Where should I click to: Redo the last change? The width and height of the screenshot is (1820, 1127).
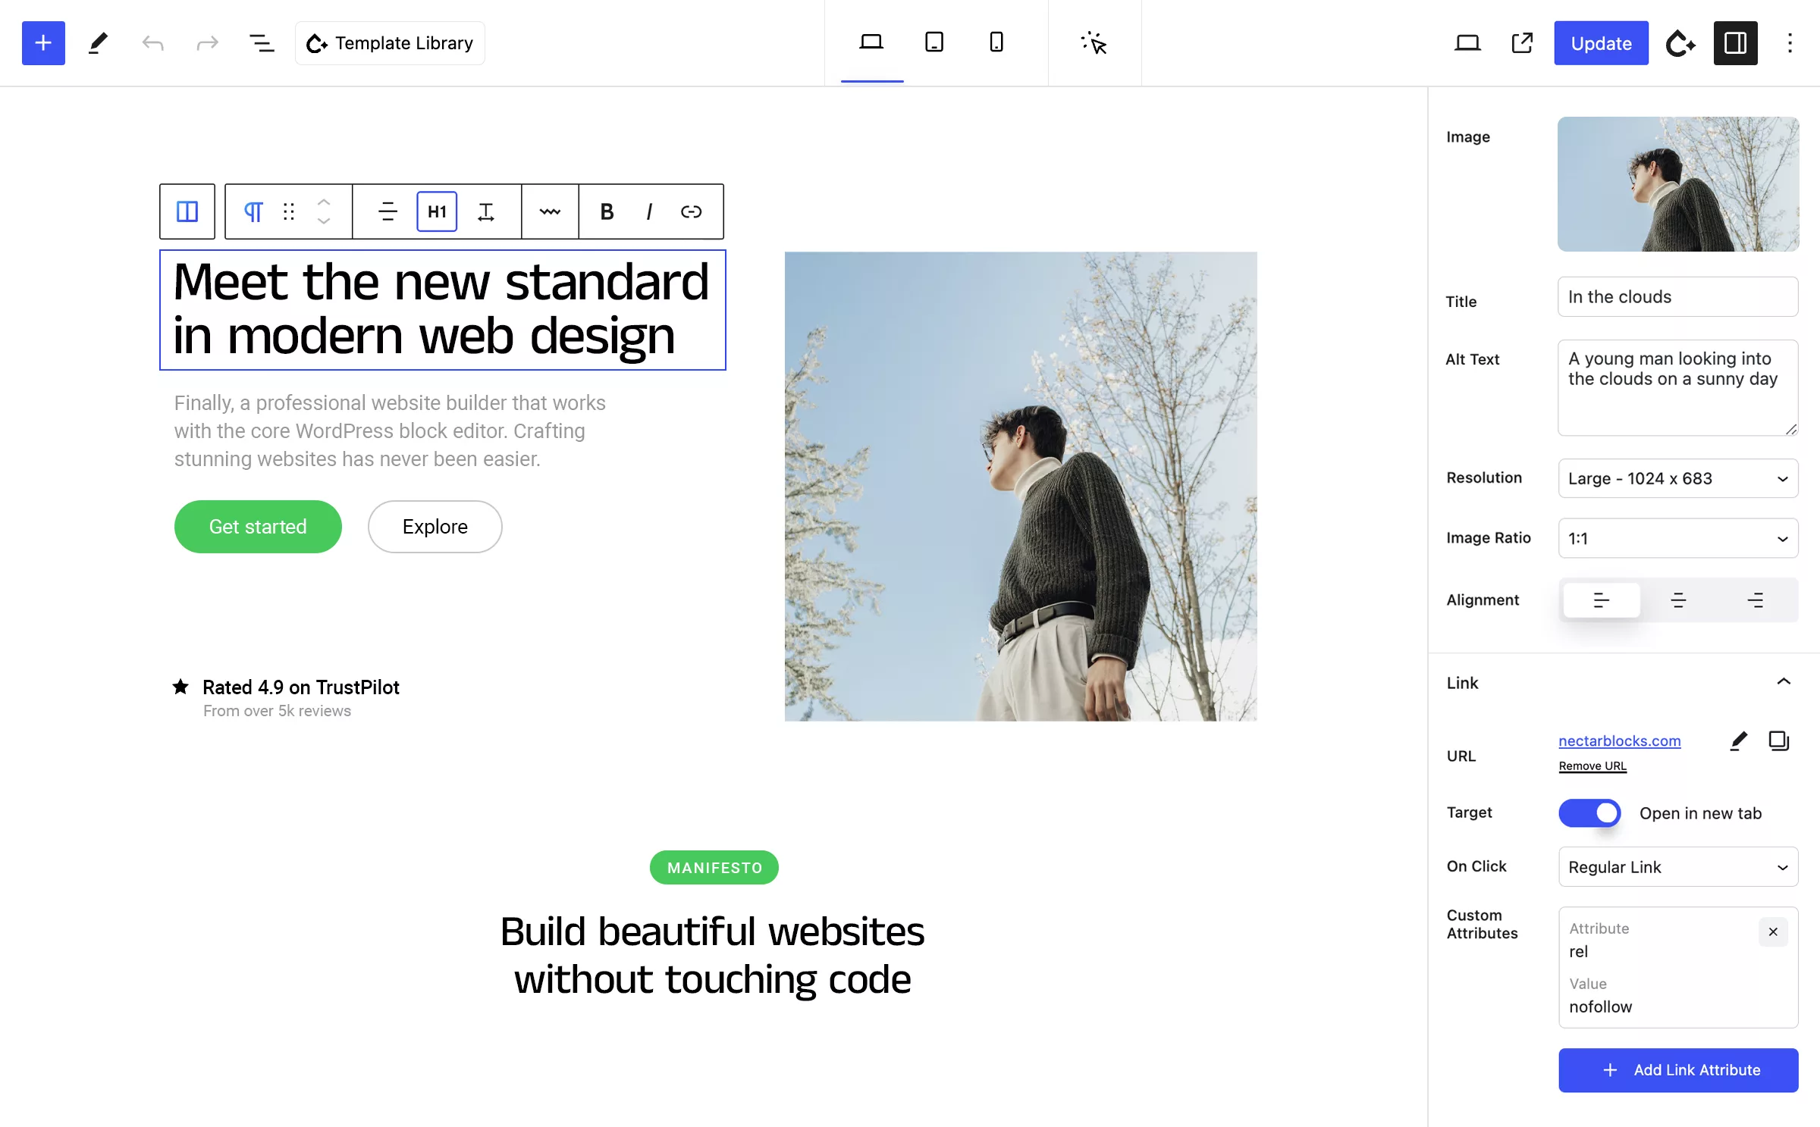point(207,43)
